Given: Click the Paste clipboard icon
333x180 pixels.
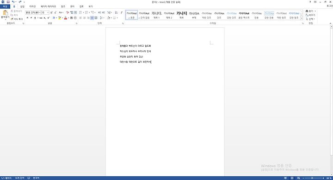Looking at the screenshot, I should 5,13.
